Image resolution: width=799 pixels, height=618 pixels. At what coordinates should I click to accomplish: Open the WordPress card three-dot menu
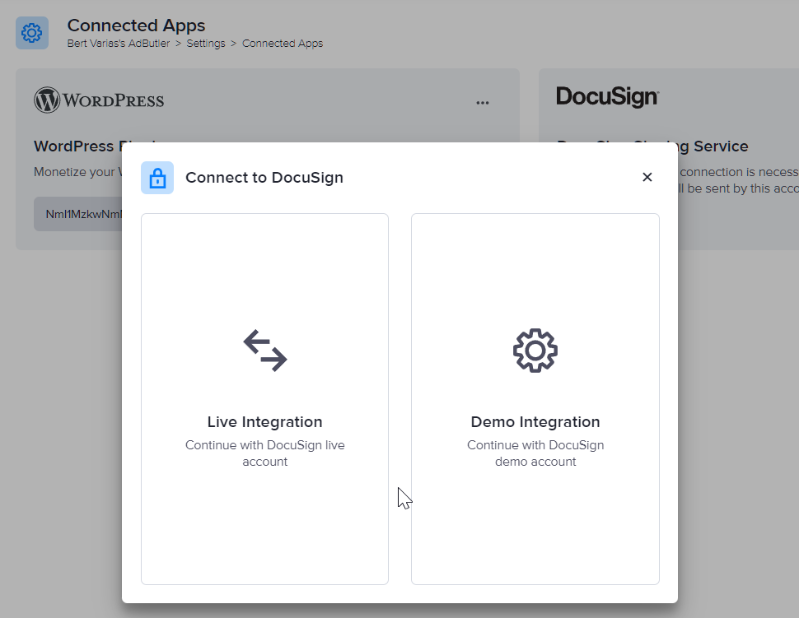[483, 102]
